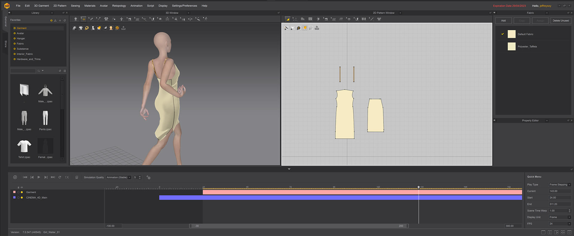This screenshot has height=236, width=574.
Task: Open the Sewing menu
Action: (75, 6)
